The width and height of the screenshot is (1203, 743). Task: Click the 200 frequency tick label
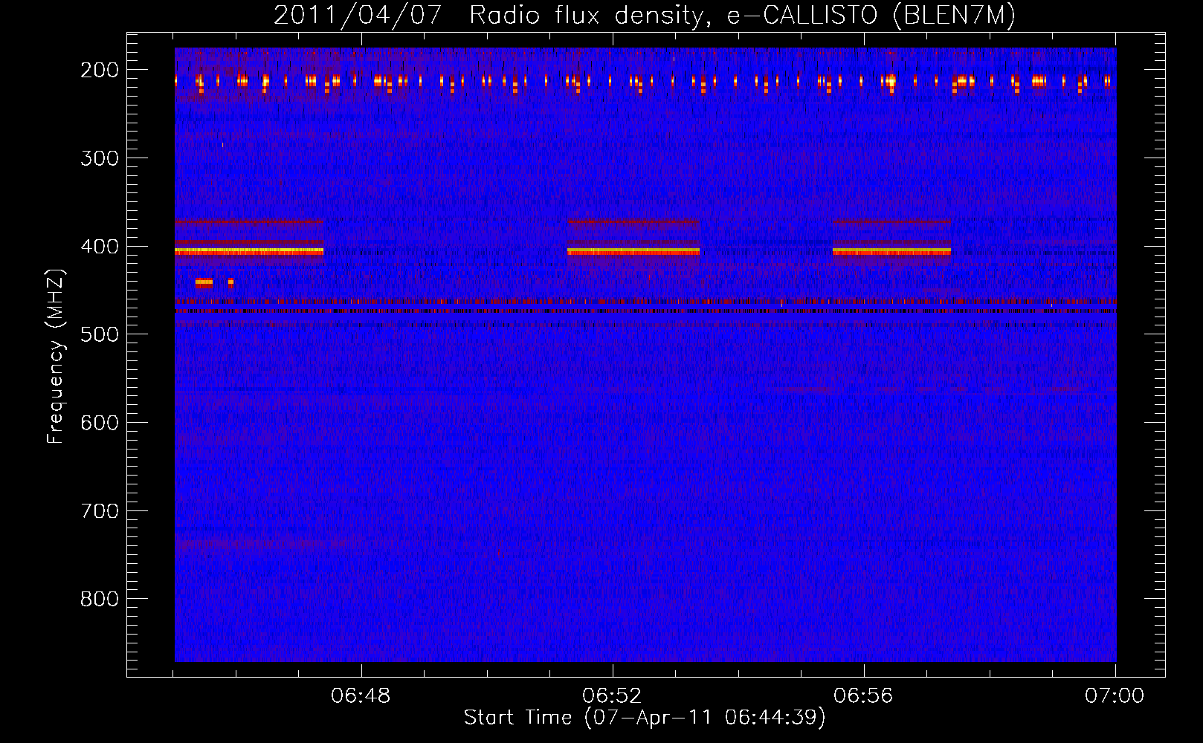[x=100, y=70]
